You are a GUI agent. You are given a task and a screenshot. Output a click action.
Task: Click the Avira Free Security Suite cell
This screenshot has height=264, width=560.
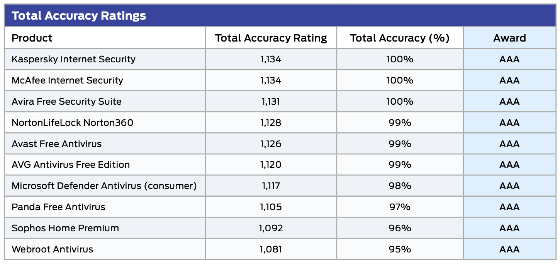66,102
